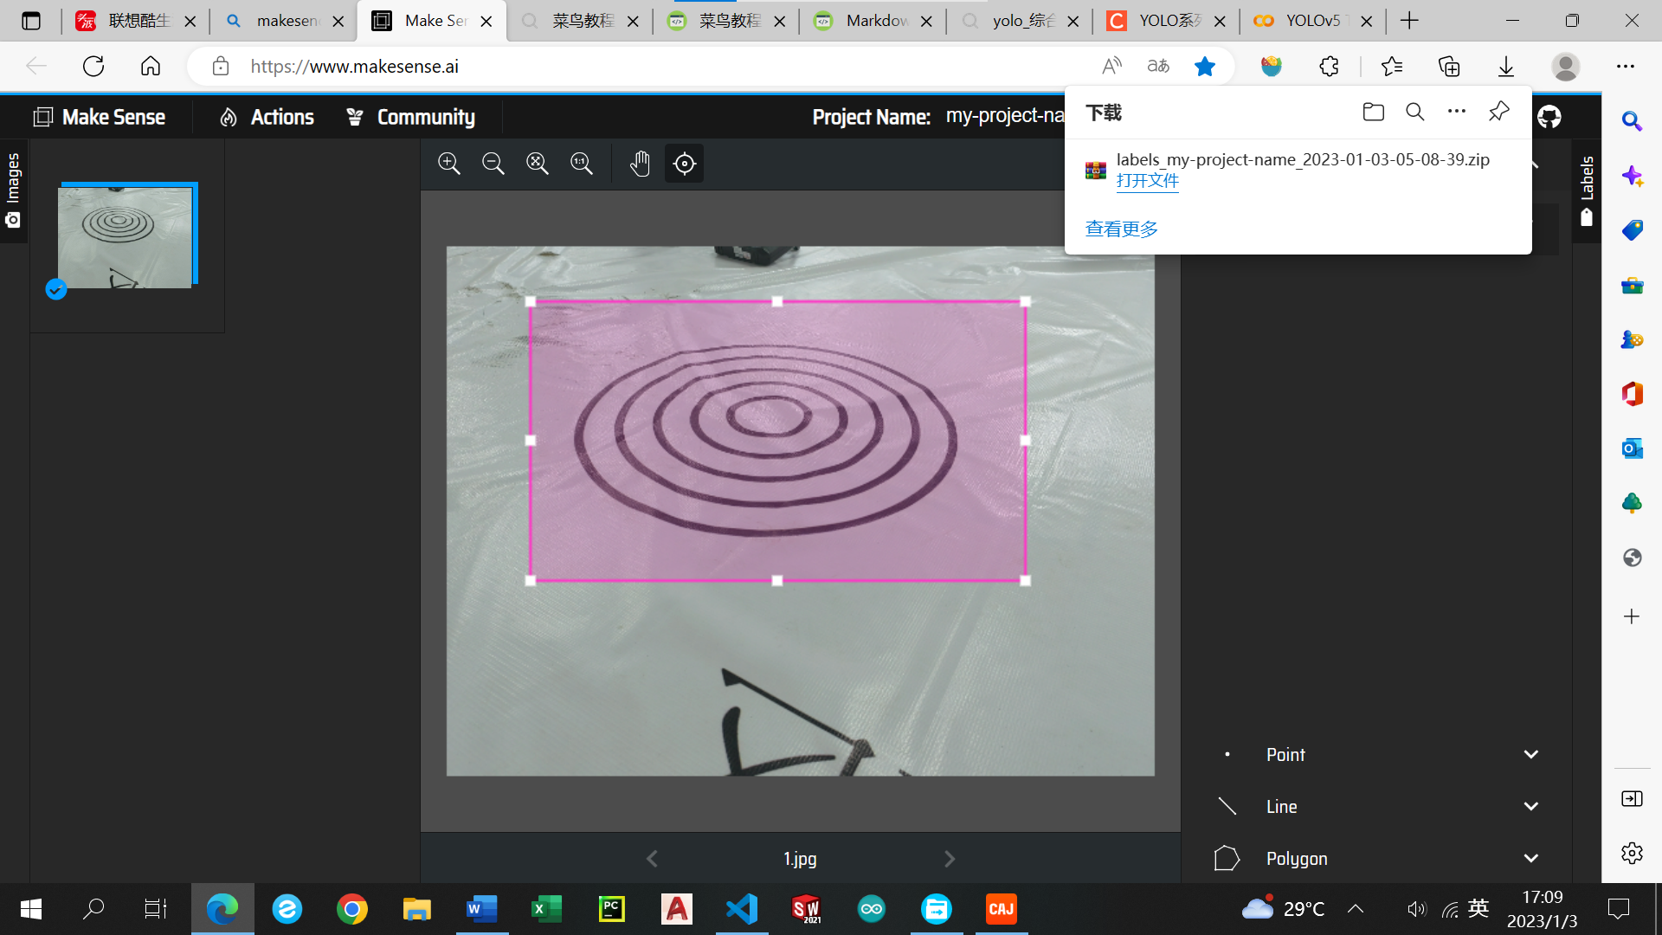The height and width of the screenshot is (935, 1662).
Task: Open the Actions menu
Action: [x=267, y=117]
